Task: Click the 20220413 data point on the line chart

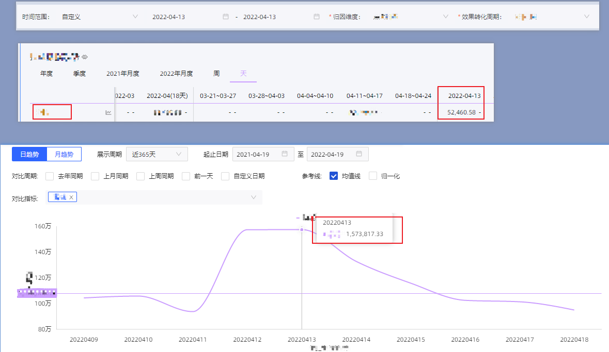Action: pos(302,229)
